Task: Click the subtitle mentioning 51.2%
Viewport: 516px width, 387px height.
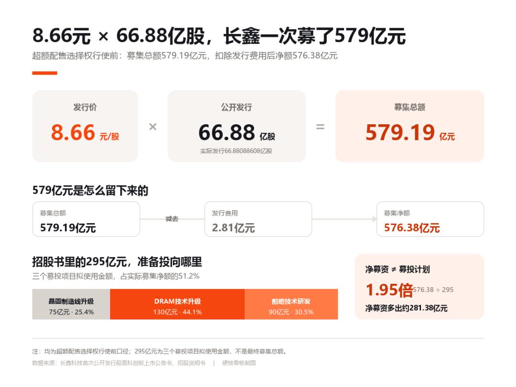Action: [116, 276]
